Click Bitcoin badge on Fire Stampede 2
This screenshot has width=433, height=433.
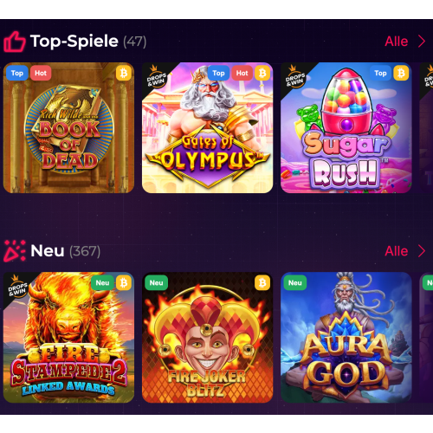click(124, 282)
